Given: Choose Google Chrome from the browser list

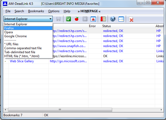Looking at the screenshot, I should click(x=28, y=36).
